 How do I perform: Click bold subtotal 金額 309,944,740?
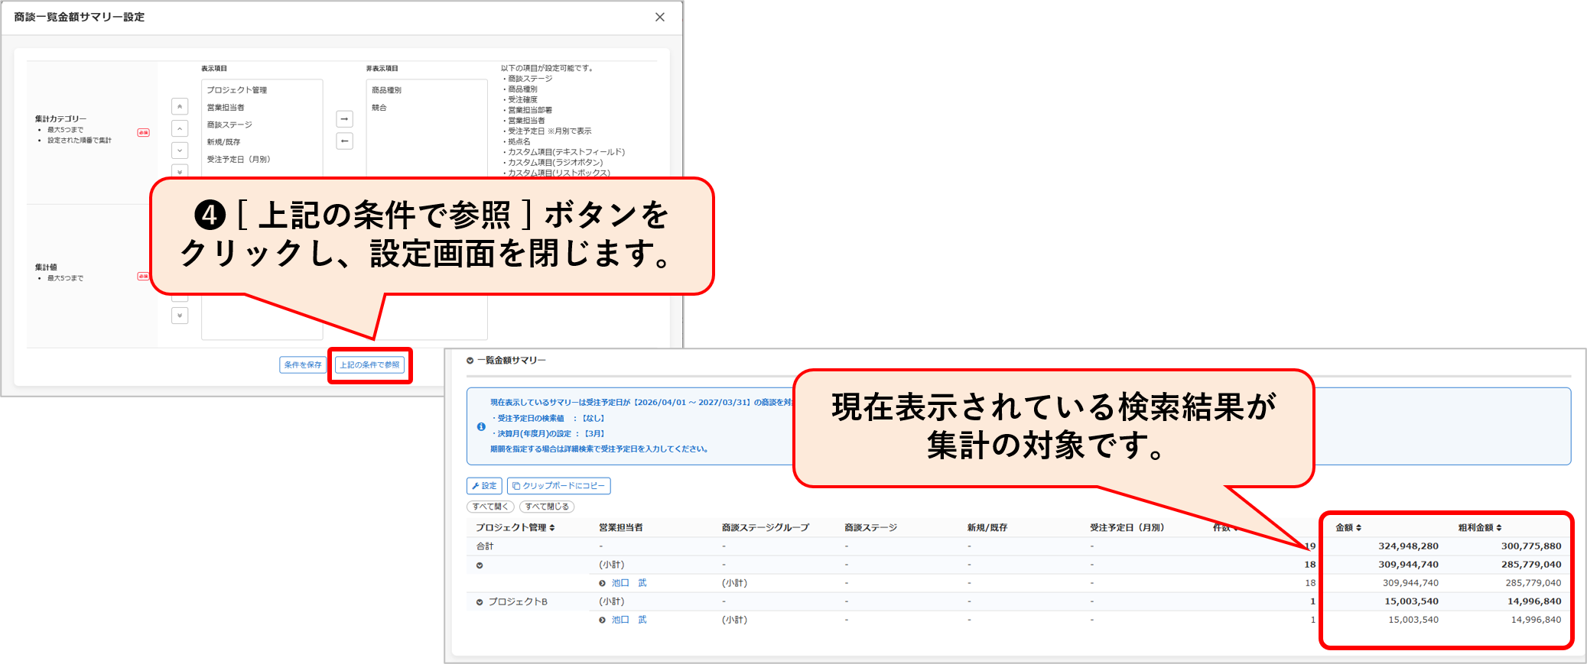[x=1408, y=565]
